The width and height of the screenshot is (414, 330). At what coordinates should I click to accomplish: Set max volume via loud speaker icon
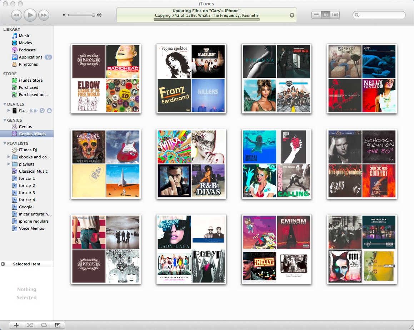pyautogui.click(x=99, y=15)
